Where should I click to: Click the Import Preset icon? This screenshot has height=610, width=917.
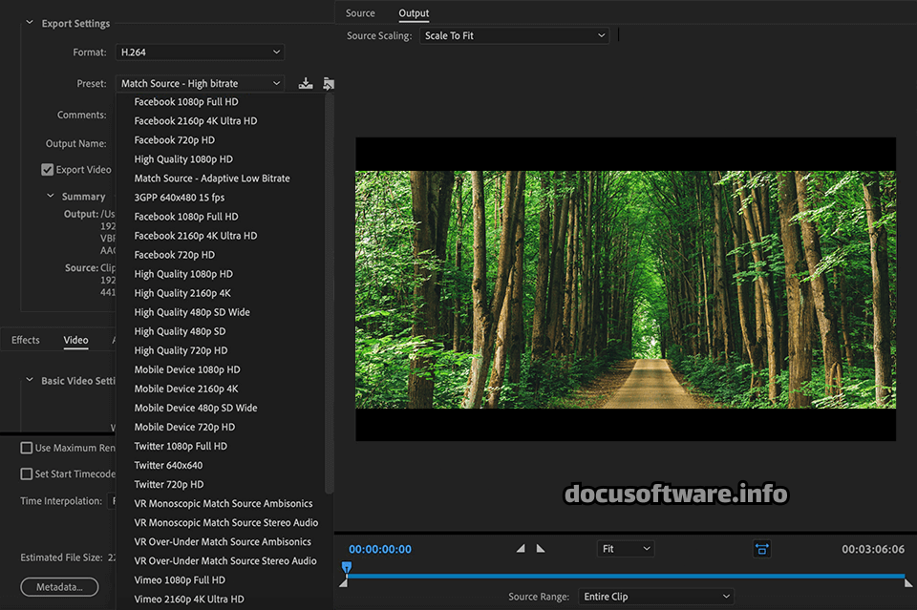pyautogui.click(x=328, y=84)
